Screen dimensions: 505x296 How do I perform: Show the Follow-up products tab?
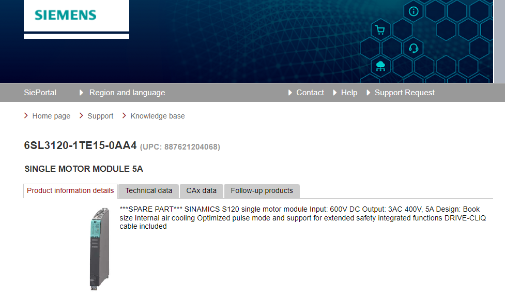[x=262, y=190]
